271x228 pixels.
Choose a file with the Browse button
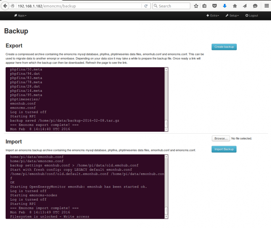coord(221,138)
